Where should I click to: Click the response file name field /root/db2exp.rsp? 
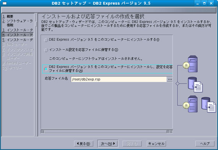click(119, 79)
